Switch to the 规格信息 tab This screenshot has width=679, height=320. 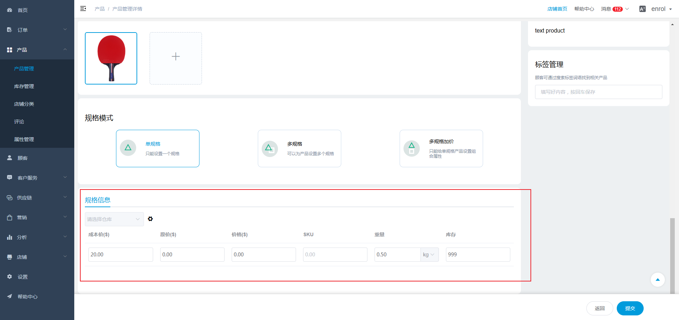(x=98, y=200)
